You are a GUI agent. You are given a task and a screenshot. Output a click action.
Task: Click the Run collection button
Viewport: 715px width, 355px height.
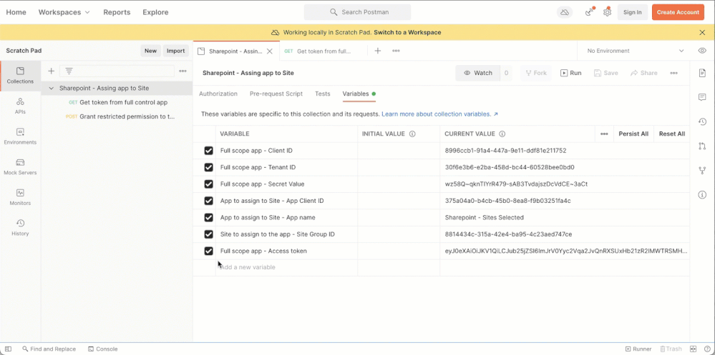(x=571, y=73)
